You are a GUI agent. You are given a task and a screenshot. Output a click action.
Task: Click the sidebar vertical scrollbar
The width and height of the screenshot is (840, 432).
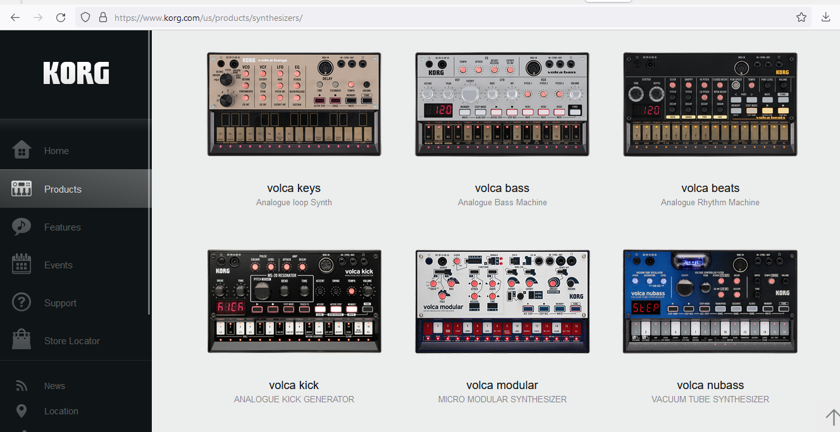pos(149,174)
